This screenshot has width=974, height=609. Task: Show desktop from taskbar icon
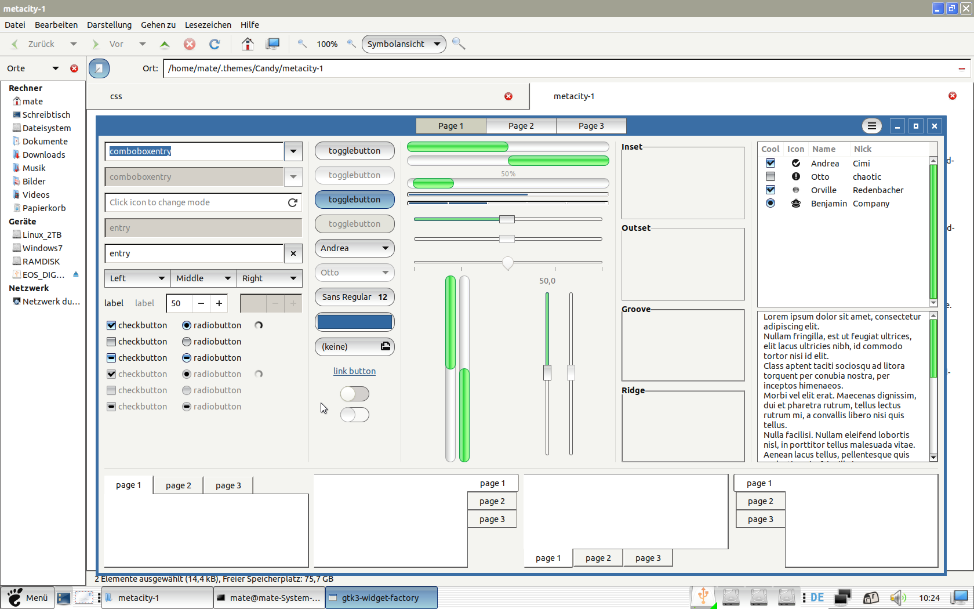[x=64, y=597]
